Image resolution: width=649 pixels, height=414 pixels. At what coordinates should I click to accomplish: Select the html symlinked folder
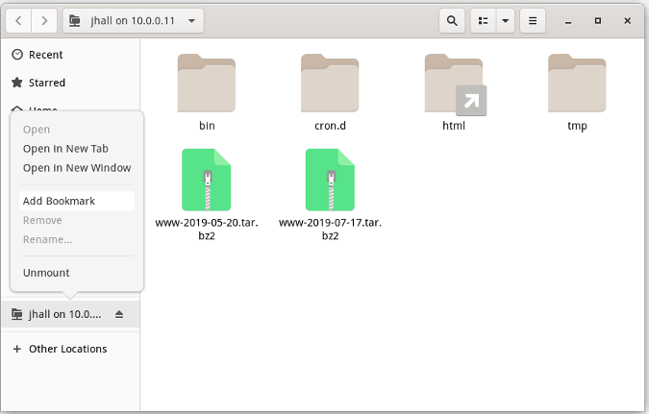click(x=454, y=85)
